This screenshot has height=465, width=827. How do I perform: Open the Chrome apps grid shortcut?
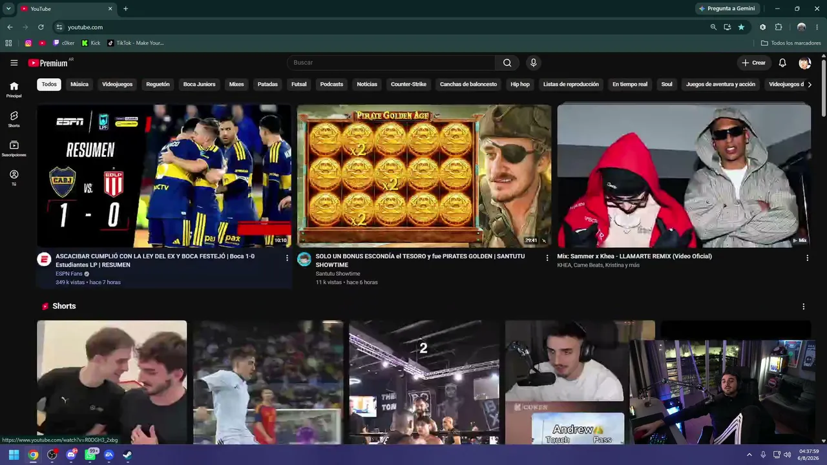(8, 43)
